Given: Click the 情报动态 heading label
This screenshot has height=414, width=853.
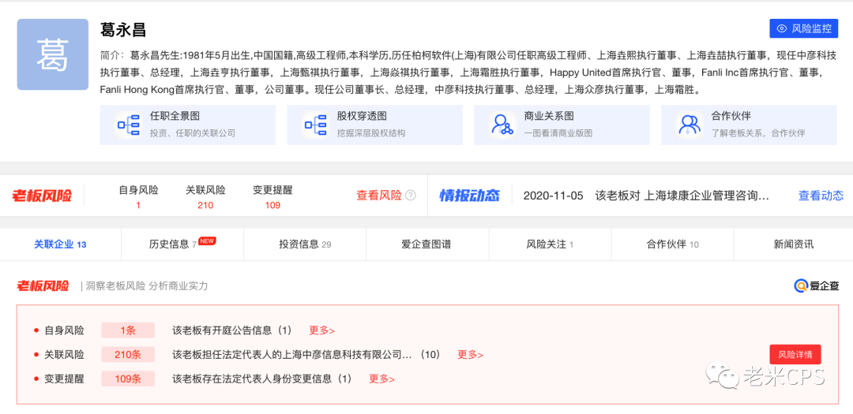Looking at the screenshot, I should pos(469,196).
